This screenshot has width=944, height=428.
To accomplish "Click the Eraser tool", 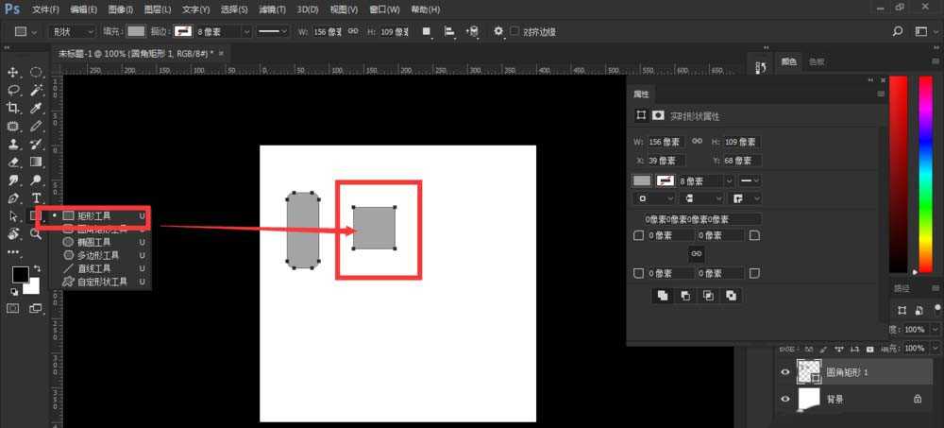I will point(14,162).
